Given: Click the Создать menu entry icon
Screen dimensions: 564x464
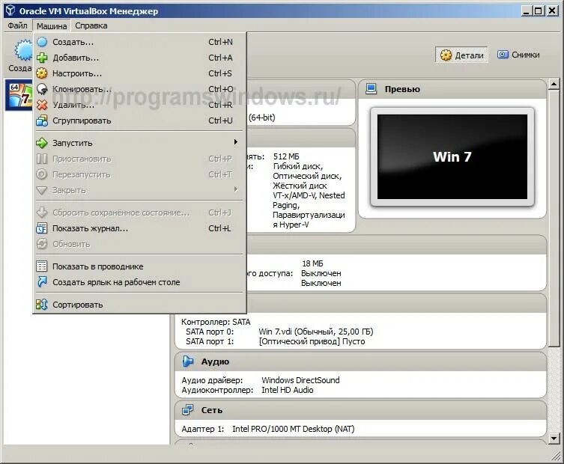Looking at the screenshot, I should click(x=42, y=42).
